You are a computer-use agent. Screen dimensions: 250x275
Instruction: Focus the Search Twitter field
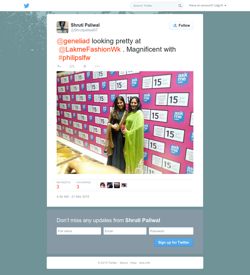155,5
